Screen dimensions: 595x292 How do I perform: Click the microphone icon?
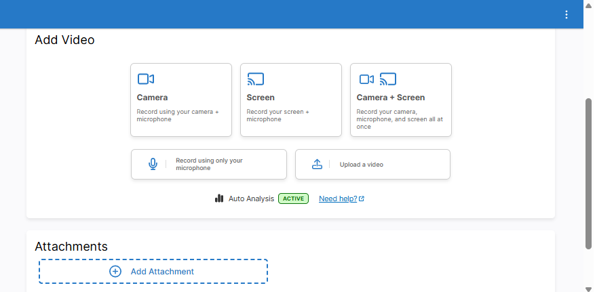[x=153, y=165]
